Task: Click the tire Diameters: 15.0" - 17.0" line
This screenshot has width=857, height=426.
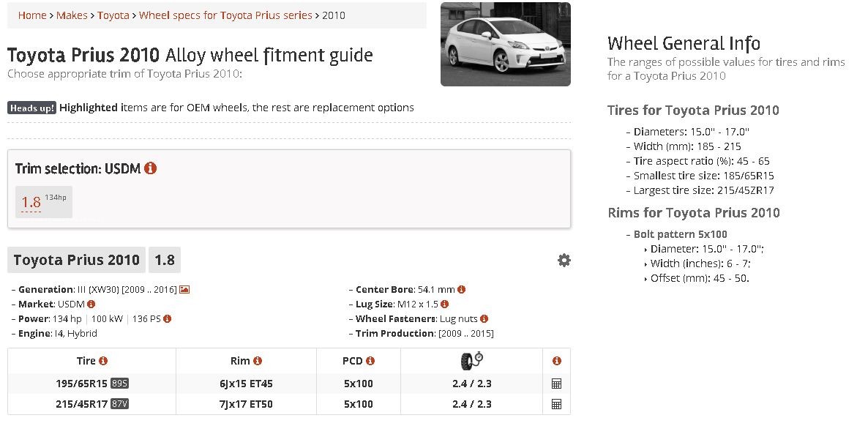Action: (x=692, y=132)
